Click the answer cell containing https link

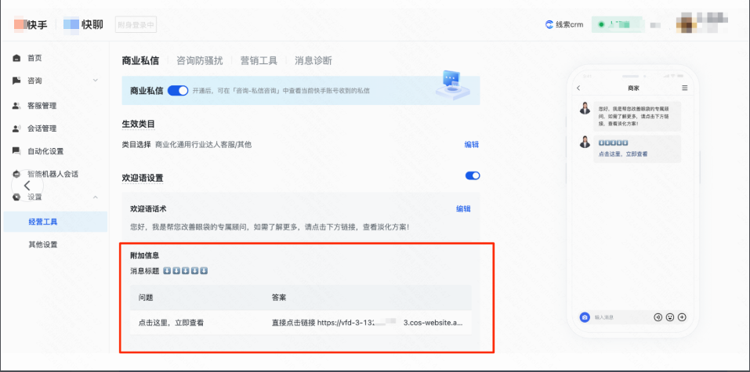click(x=368, y=323)
